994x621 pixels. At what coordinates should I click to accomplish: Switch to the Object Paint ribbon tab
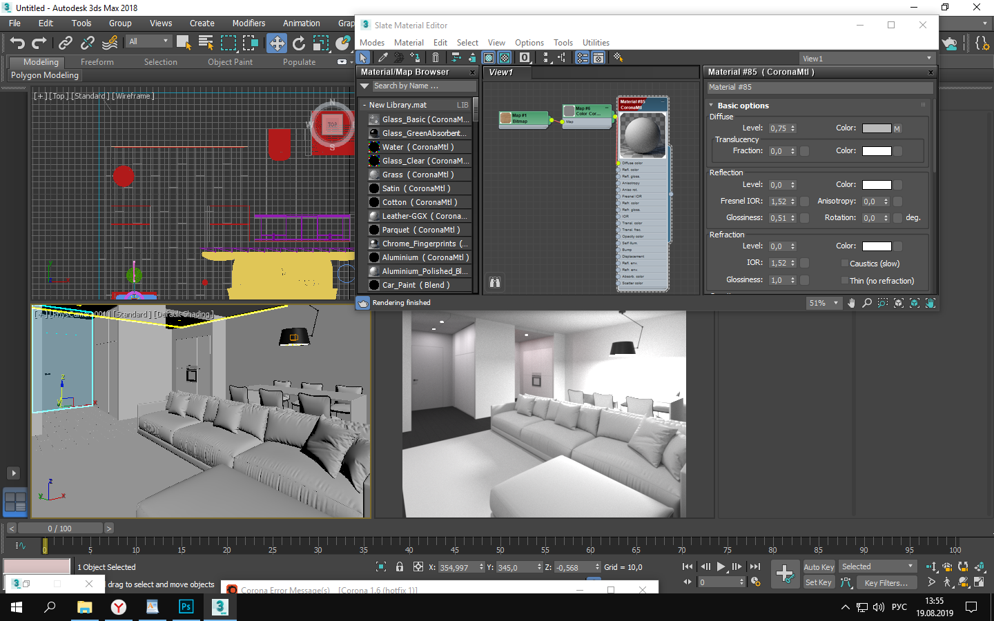pyautogui.click(x=230, y=62)
